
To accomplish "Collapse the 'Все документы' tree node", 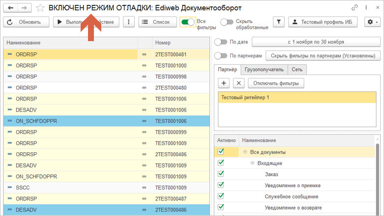I will pos(244,152).
